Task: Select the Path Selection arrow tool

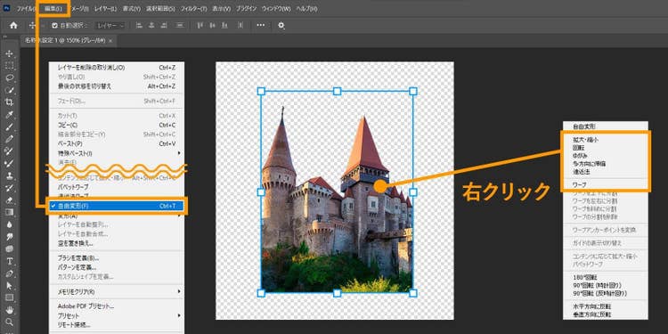Action: click(9, 285)
